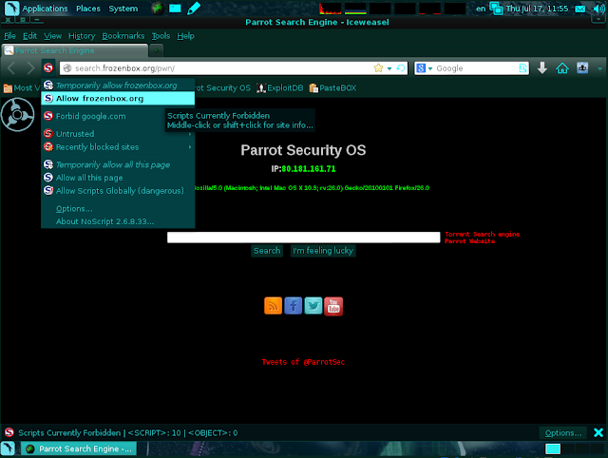This screenshot has width=608, height=458.
Task: Open the View menu
Action: pos(52,36)
